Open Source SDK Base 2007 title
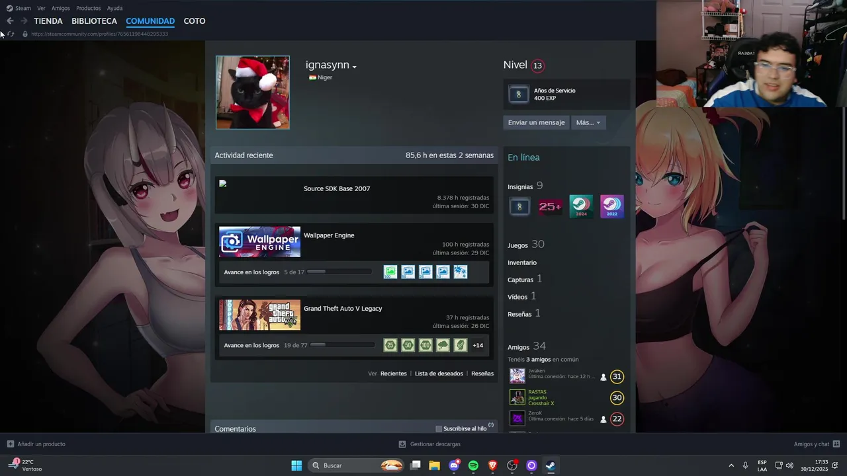Image resolution: width=847 pixels, height=476 pixels. (337, 188)
